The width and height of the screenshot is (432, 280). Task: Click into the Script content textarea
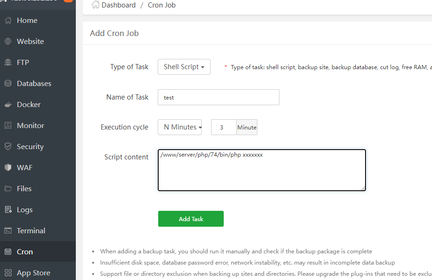point(262,170)
